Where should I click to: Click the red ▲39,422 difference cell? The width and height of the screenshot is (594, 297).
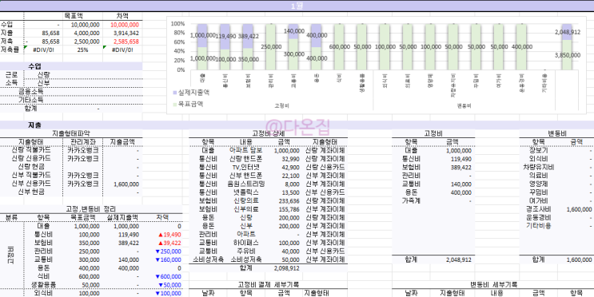coord(169,243)
